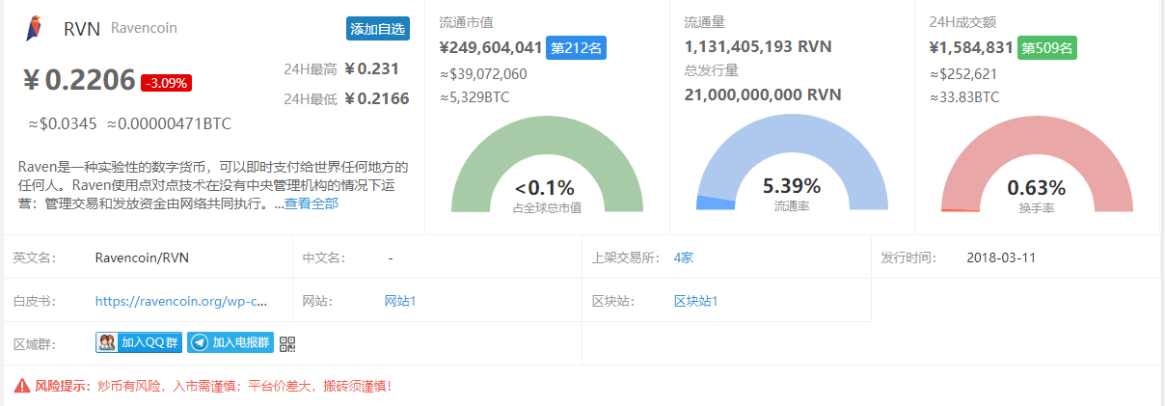Click the Ravencoin logo icon

coord(34,29)
